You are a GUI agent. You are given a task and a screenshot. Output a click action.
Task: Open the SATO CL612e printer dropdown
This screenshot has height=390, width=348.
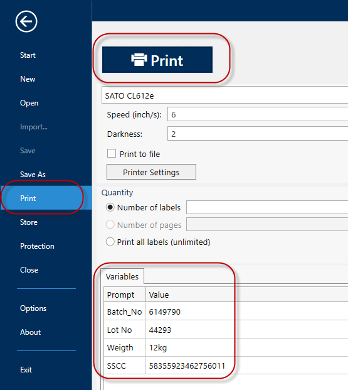(224, 95)
